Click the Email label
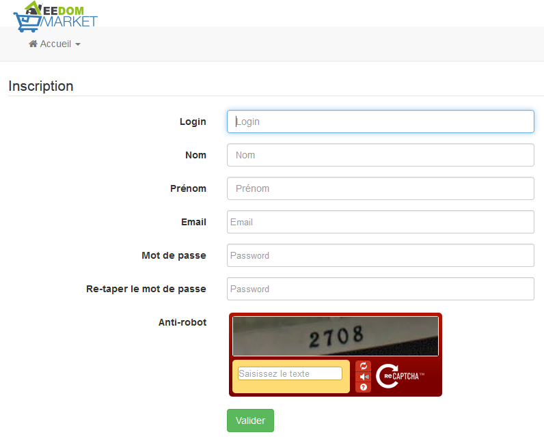544x441 pixels. coord(193,222)
